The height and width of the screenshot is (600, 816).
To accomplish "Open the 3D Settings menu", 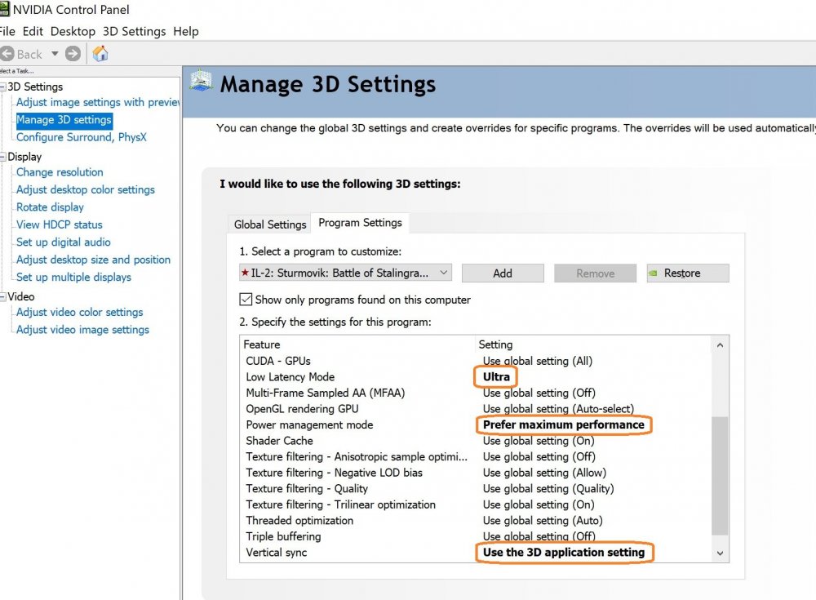I will [134, 31].
